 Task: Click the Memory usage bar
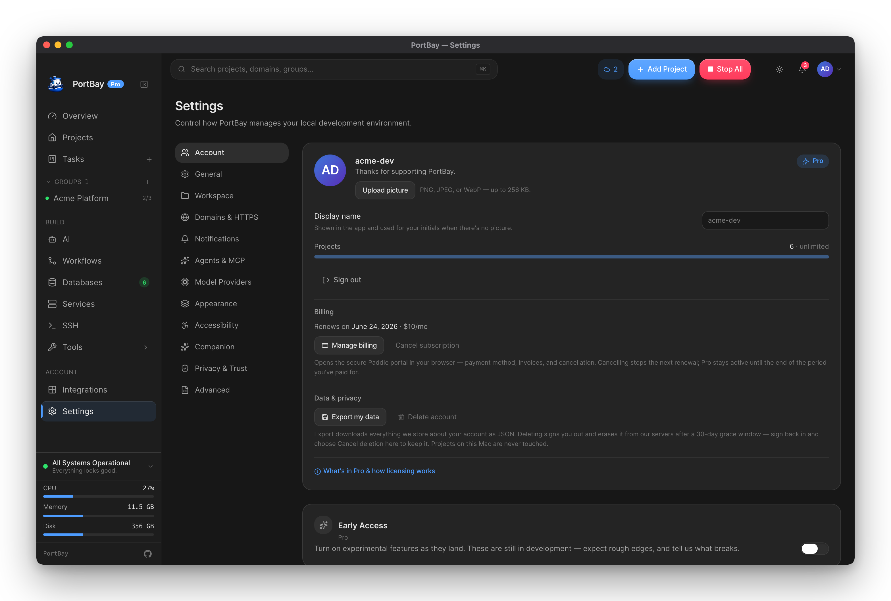pyautogui.click(x=99, y=516)
